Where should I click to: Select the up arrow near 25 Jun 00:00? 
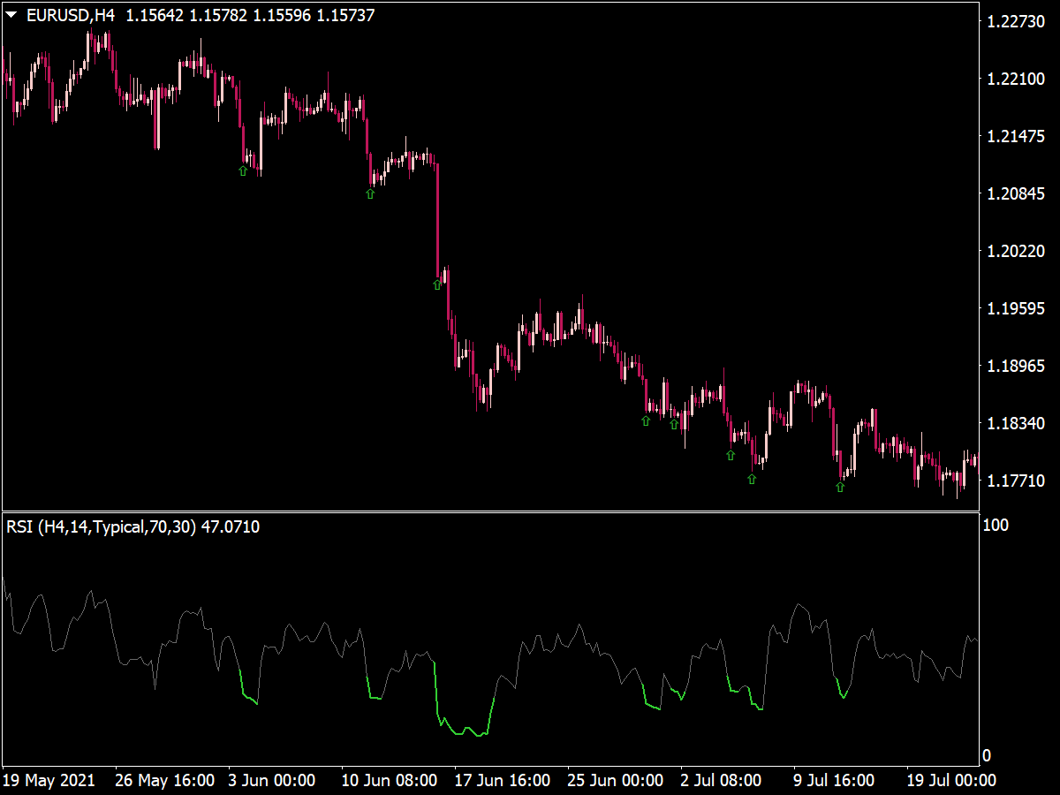645,422
